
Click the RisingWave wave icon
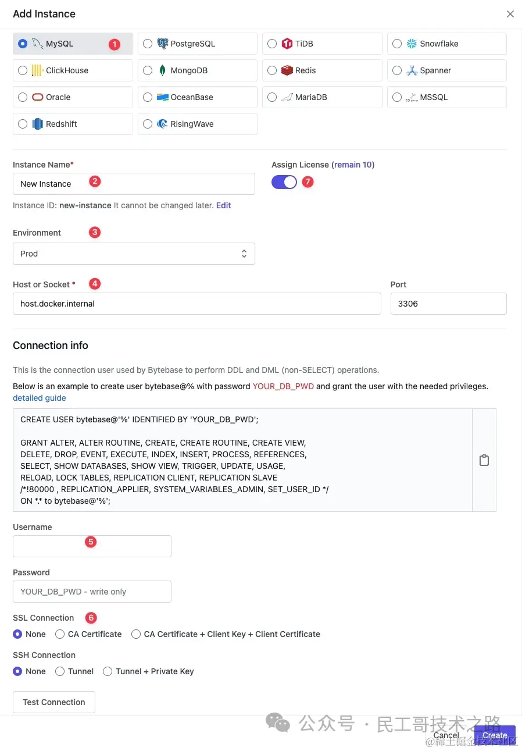(x=162, y=124)
